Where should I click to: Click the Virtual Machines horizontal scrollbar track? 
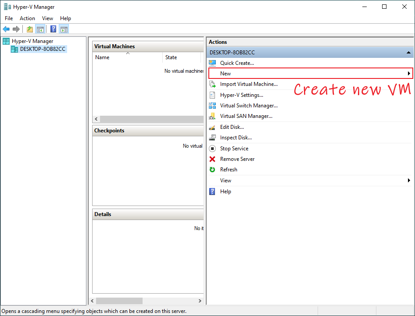pyautogui.click(x=152, y=119)
